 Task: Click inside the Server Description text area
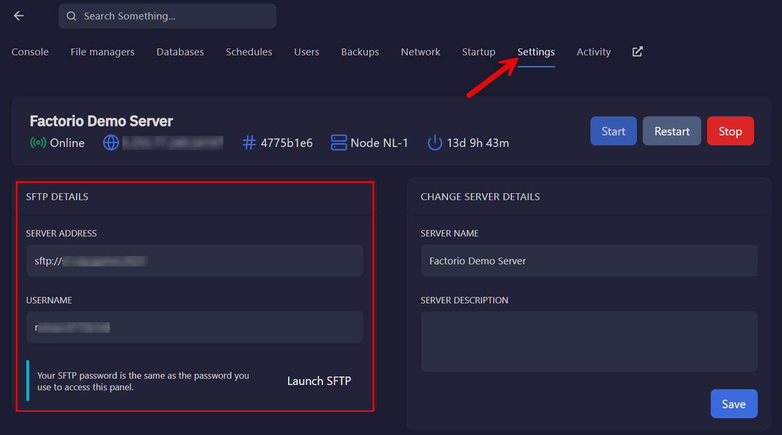coord(588,341)
